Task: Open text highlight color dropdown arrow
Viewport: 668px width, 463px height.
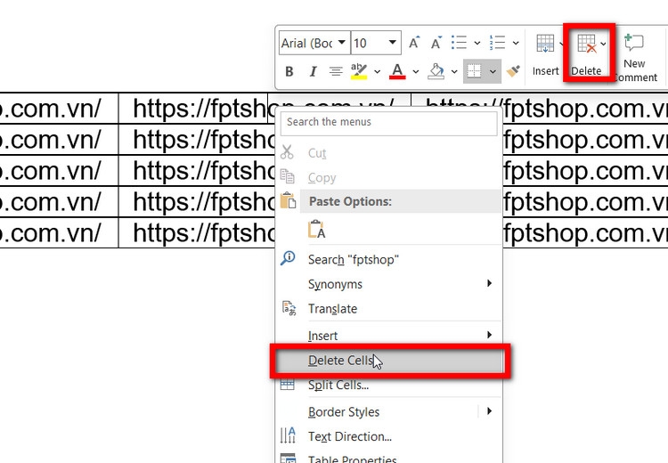Action: pos(377,71)
